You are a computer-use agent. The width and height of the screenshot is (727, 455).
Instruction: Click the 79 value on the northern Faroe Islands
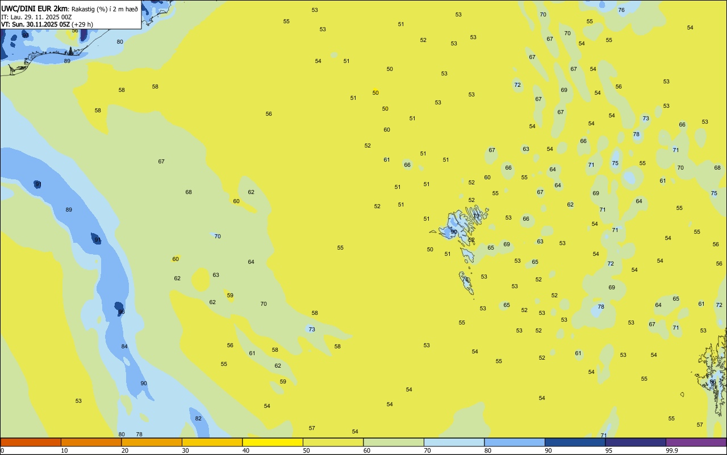pyautogui.click(x=477, y=216)
